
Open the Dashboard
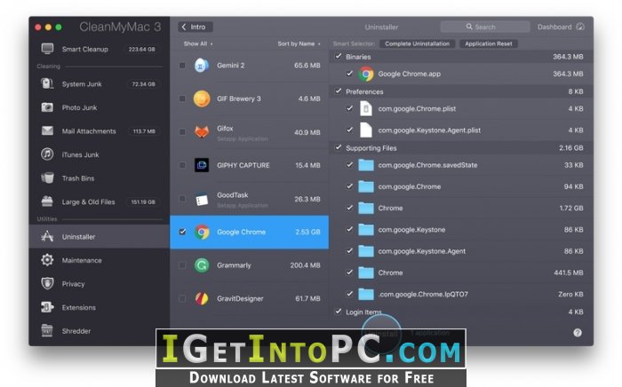tap(561, 27)
